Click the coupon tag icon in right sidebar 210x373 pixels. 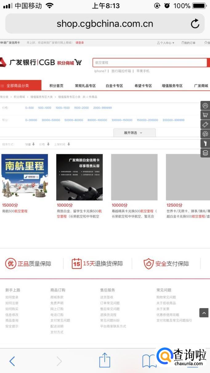point(205,124)
